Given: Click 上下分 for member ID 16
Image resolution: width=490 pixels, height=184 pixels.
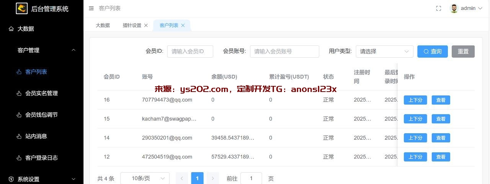Looking at the screenshot, I should (x=415, y=100).
